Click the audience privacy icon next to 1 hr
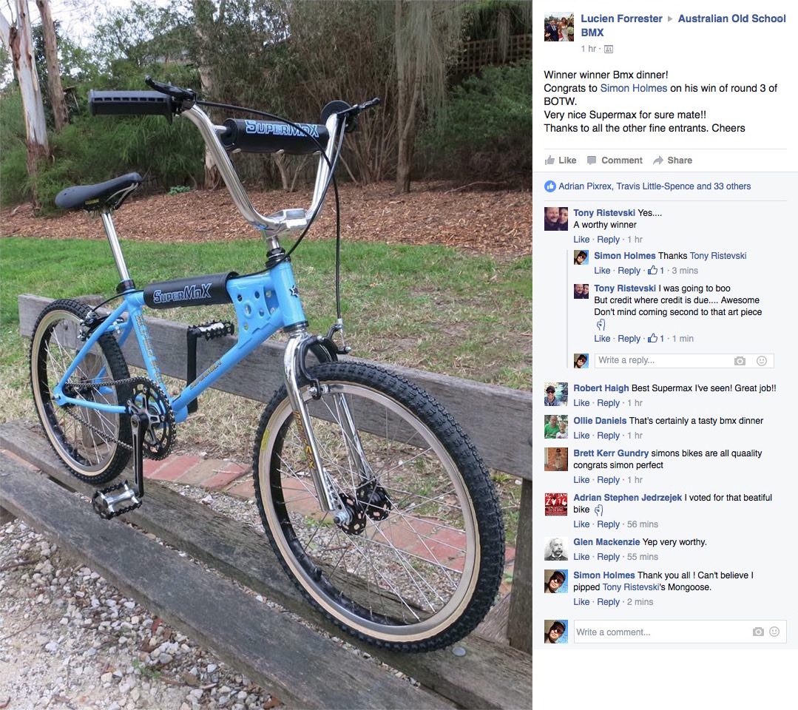Image resolution: width=798 pixels, height=710 pixels. 609,50
